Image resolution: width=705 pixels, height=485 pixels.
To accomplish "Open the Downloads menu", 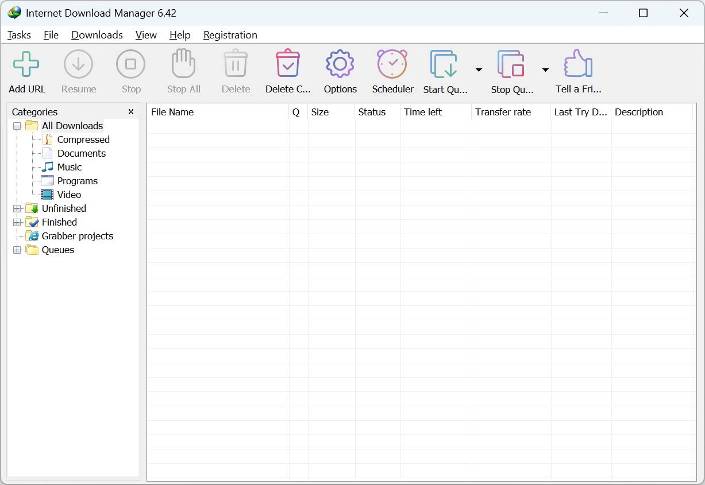I will pos(97,35).
